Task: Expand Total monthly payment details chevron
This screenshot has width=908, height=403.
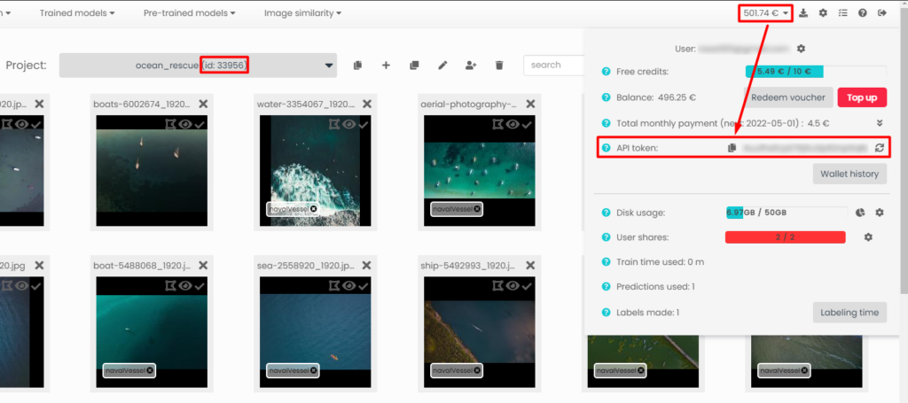Action: coord(880,123)
